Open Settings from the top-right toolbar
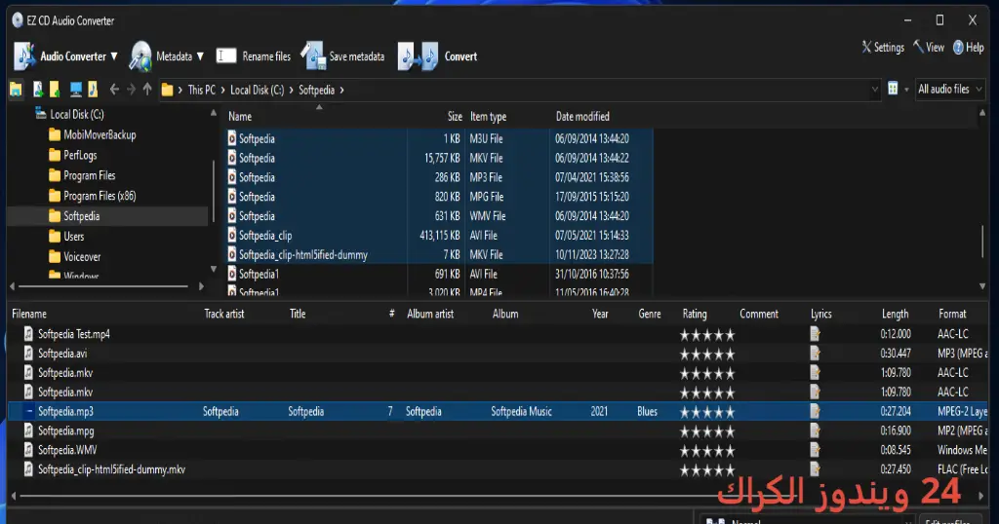Image resolution: width=999 pixels, height=524 pixels. [x=883, y=47]
